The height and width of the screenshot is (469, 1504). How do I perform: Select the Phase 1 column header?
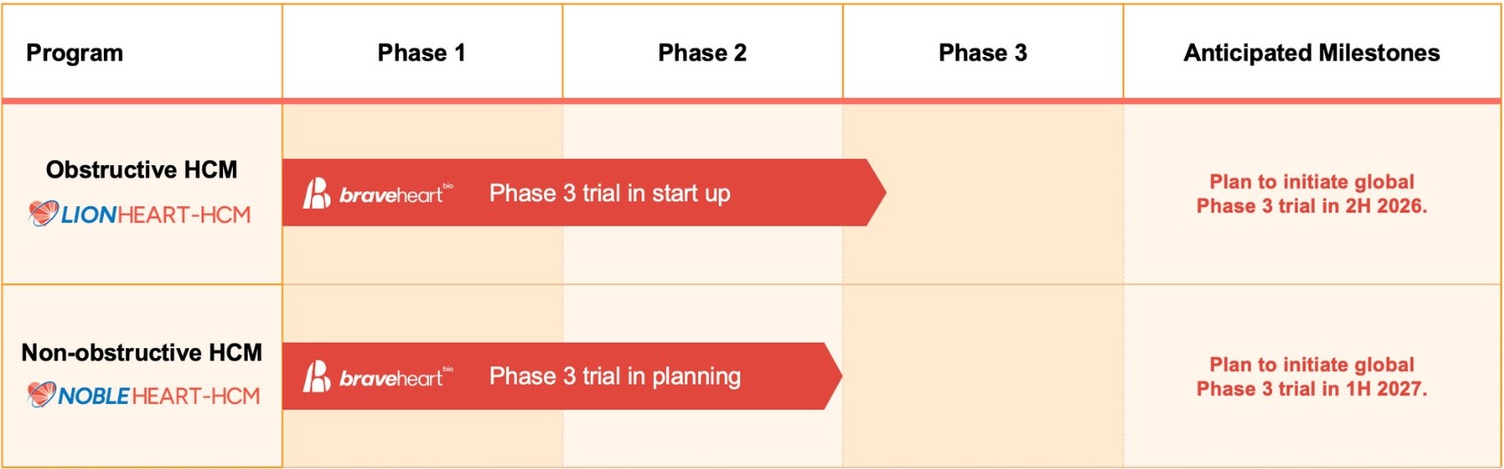click(x=421, y=53)
